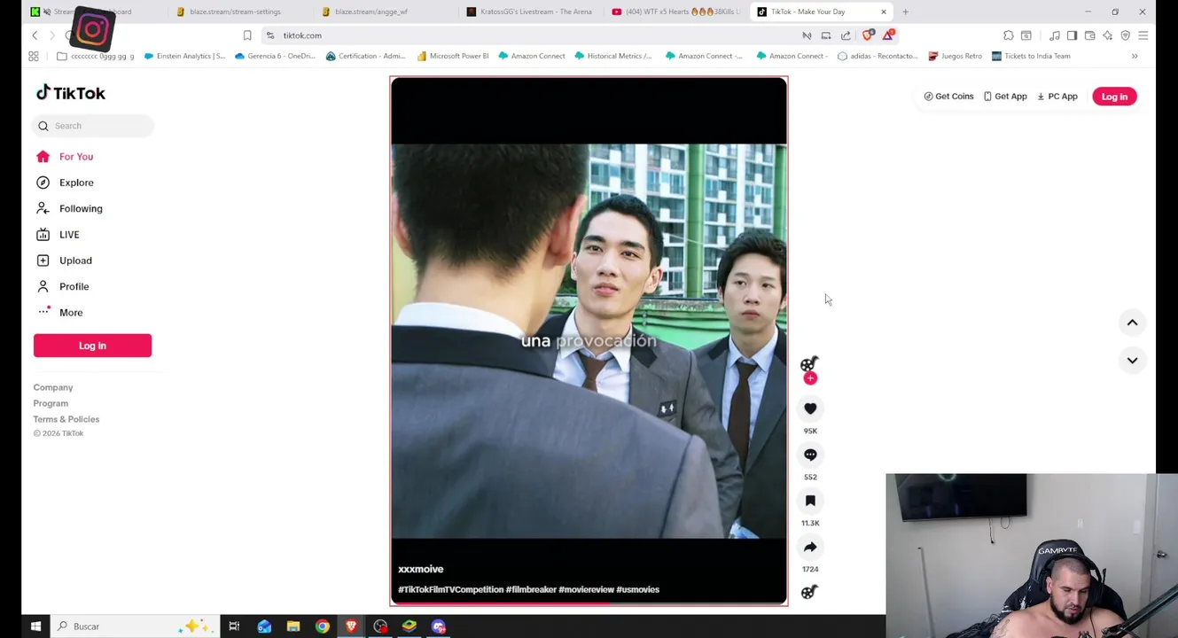1178x638 pixels.
Task: Open Task View in the taskbar
Action: pyautogui.click(x=234, y=626)
